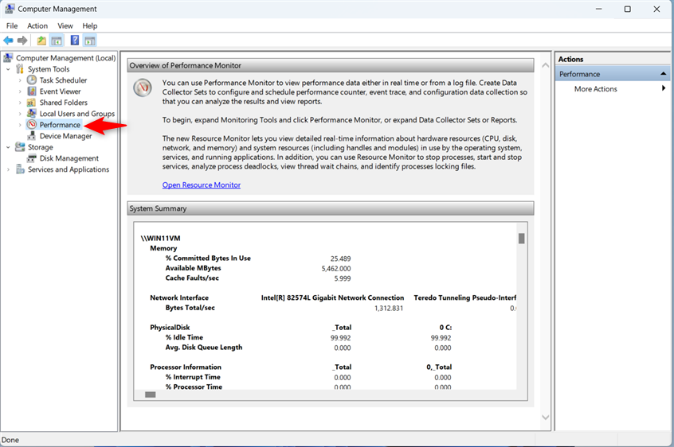Expand the Services and Applications node
674x447 pixels.
[x=8, y=169]
